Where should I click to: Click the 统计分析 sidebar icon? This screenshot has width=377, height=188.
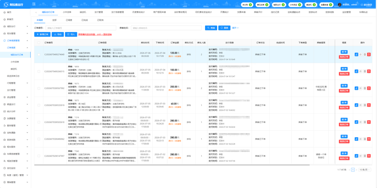5,112
